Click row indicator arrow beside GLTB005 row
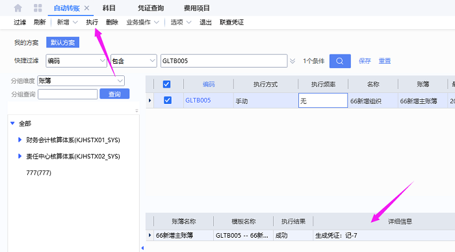Viewport: 455px width, 252px height. 149,100
